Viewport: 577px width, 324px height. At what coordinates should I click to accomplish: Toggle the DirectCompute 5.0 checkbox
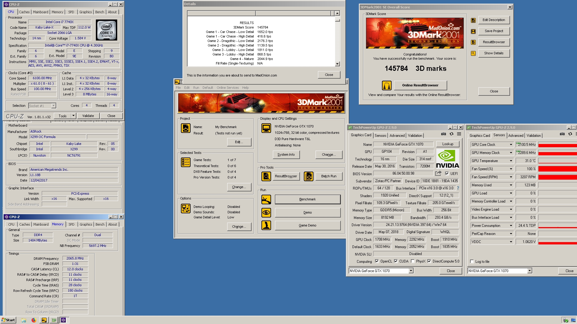[429, 261]
